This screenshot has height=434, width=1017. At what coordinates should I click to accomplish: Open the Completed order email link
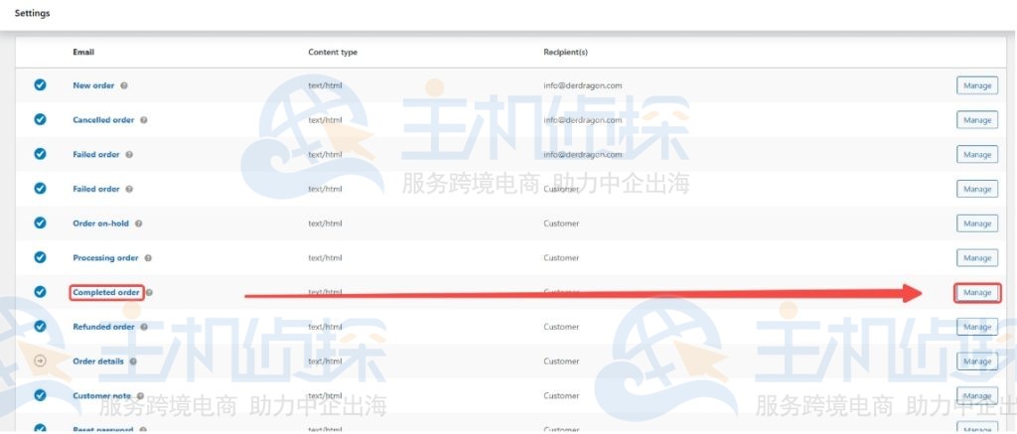click(x=106, y=293)
